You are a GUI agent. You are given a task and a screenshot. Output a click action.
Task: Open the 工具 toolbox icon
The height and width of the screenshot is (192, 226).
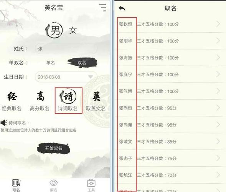(x=91, y=183)
